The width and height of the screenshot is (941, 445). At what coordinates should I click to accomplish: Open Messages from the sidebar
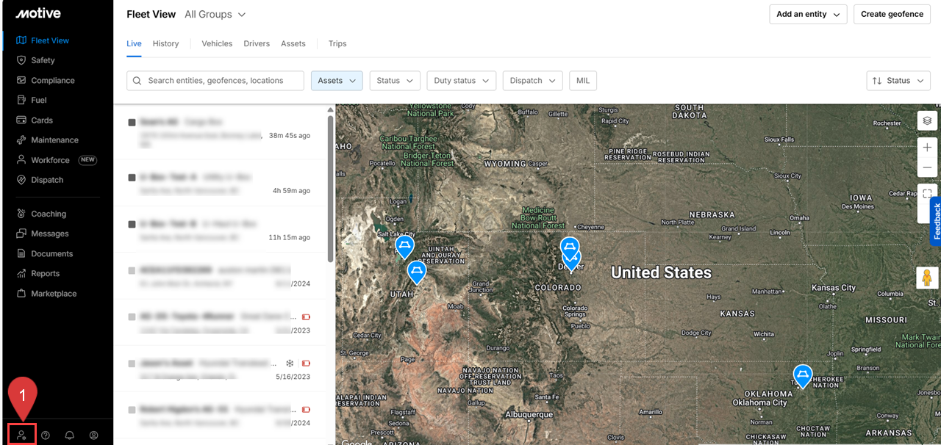tap(49, 234)
